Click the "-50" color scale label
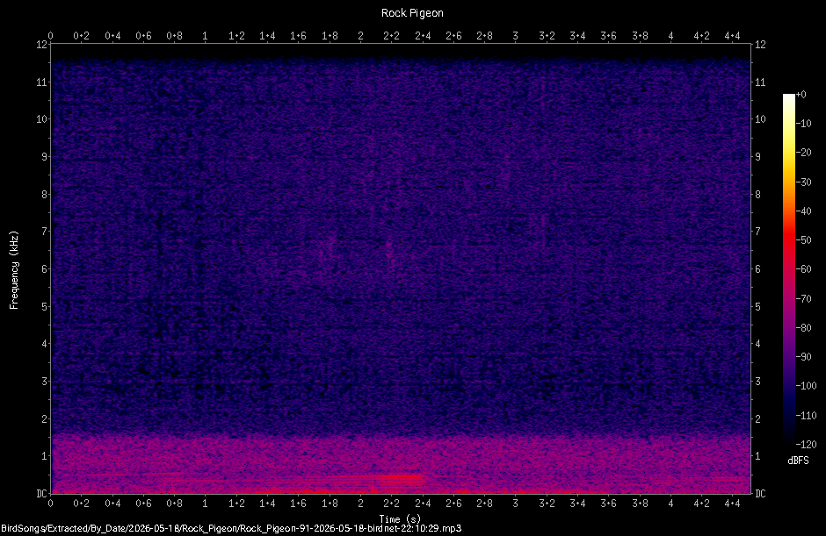826x536 pixels. tap(803, 239)
